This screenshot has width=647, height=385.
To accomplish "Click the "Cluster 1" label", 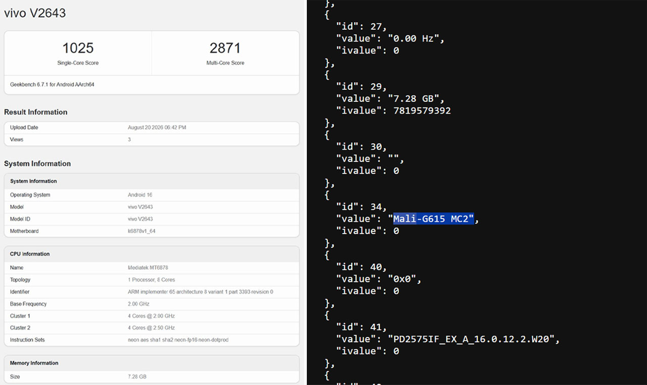I will (x=20, y=316).
